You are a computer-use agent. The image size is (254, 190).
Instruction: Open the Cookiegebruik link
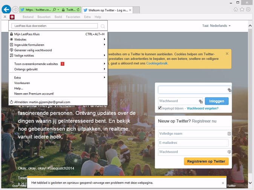tap(157, 63)
